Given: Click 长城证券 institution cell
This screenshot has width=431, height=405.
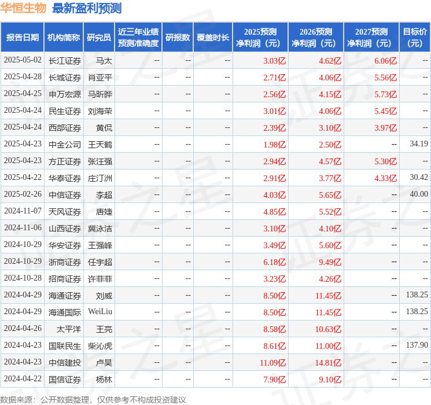Looking at the screenshot, I should (65, 78).
